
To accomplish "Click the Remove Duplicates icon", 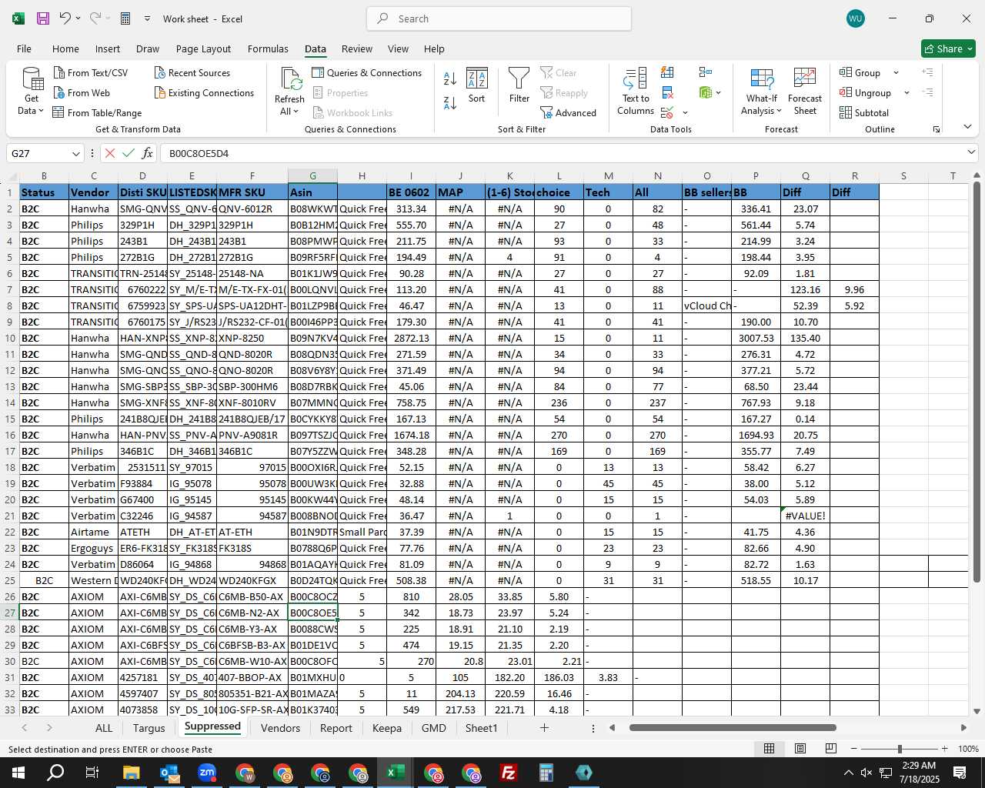I will [x=667, y=92].
